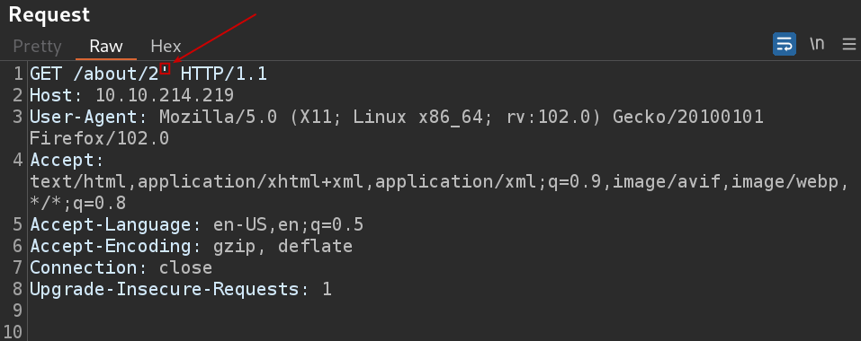Toggle the word wrap icon

pyautogui.click(x=785, y=44)
